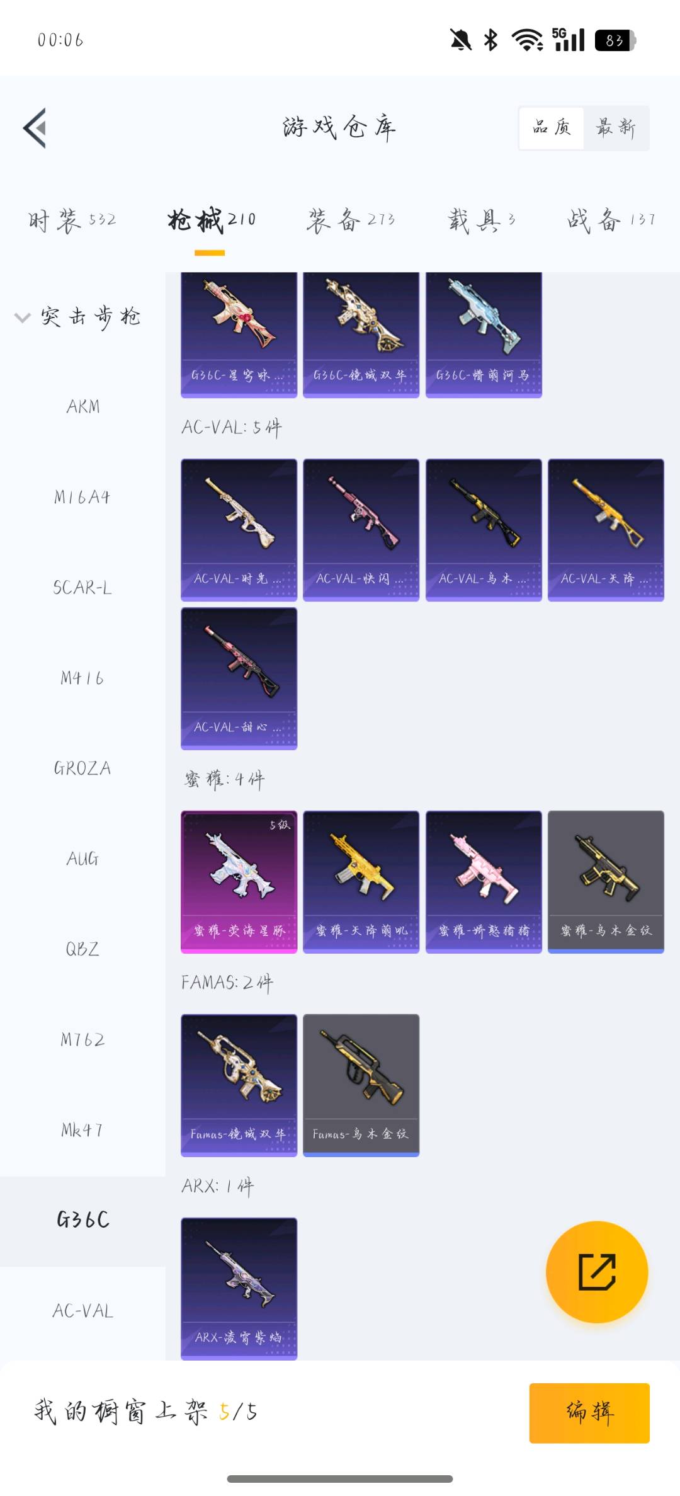This screenshot has height=1496, width=680.
Task: Select the 蜜獾-荧海星豚 level 5 skin
Action: 239,881
